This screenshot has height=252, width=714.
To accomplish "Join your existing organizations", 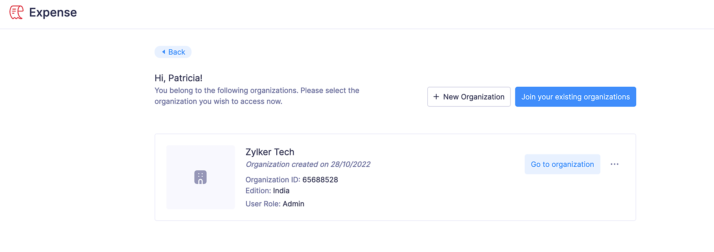I will click(x=575, y=97).
